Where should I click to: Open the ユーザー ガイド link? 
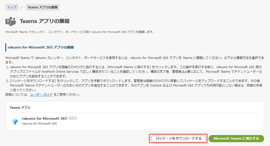click(41, 94)
